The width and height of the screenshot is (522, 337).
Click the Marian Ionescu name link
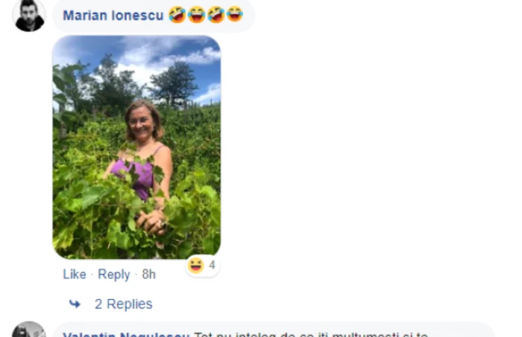[x=113, y=16]
